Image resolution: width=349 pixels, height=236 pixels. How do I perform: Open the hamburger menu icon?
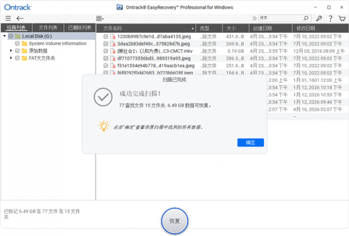coord(8,18)
